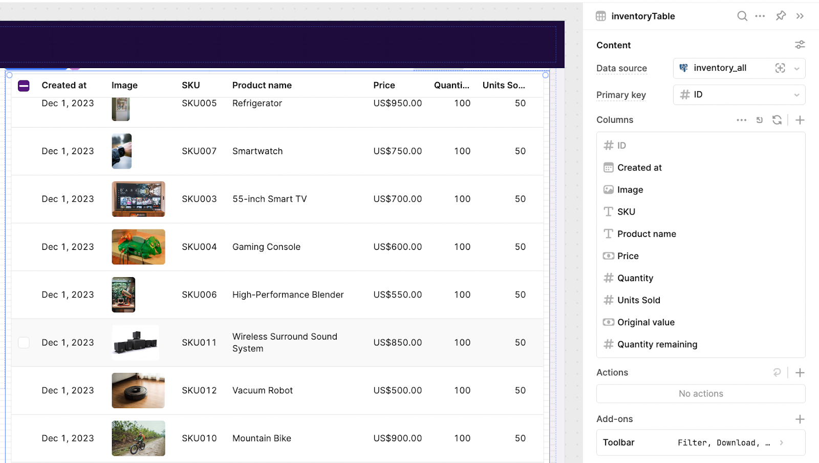Pin the inspector panel
The image size is (819, 463).
[781, 16]
